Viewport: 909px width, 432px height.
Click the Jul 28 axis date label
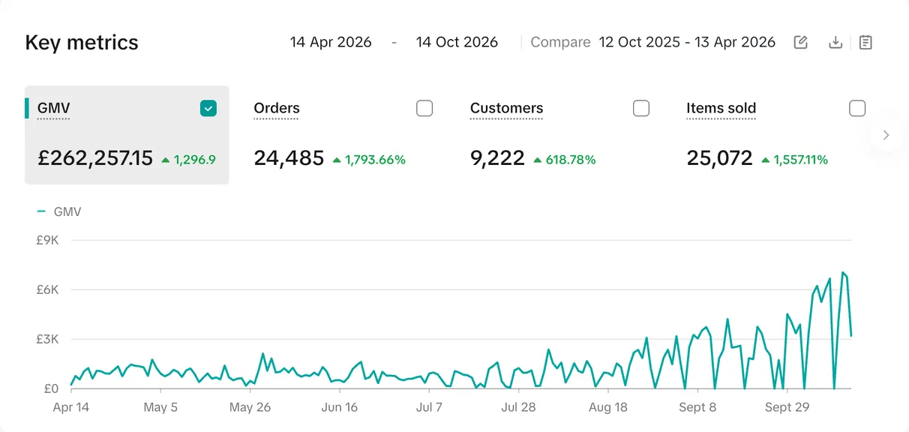(x=518, y=408)
